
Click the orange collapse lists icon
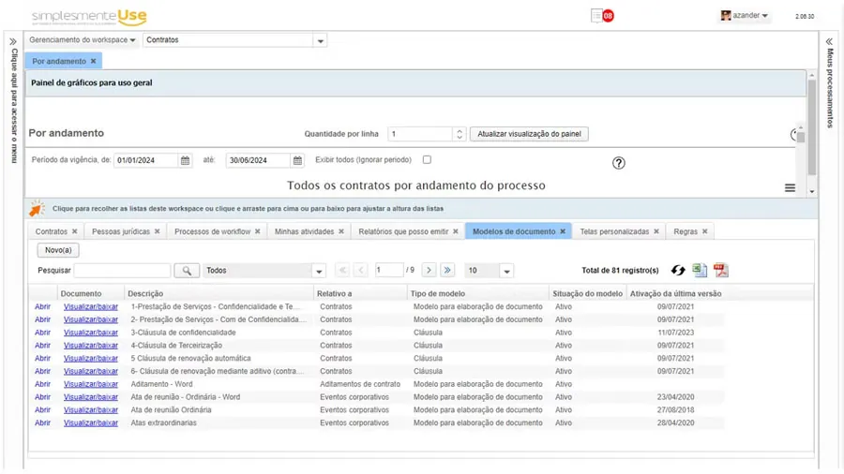pyautogui.click(x=37, y=209)
